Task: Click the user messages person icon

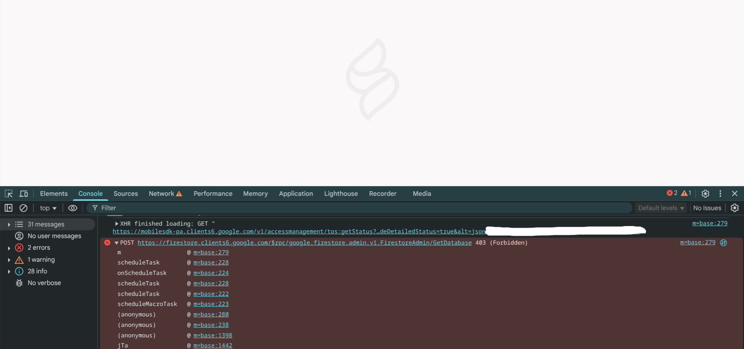Action: pos(19,236)
